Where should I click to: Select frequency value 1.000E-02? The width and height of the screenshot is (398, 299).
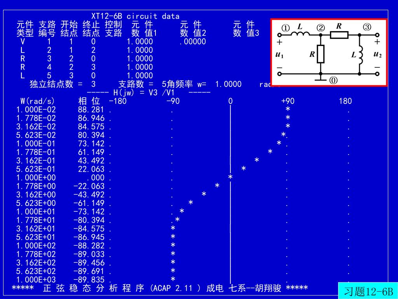click(36, 110)
